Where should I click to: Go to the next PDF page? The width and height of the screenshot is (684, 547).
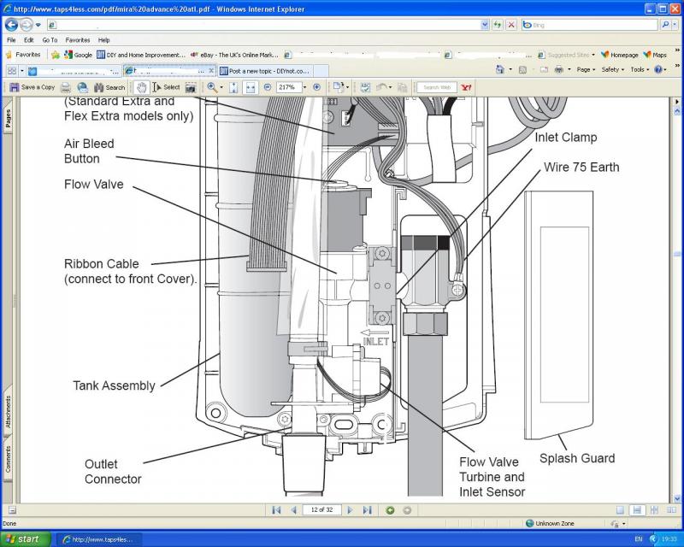(350, 510)
